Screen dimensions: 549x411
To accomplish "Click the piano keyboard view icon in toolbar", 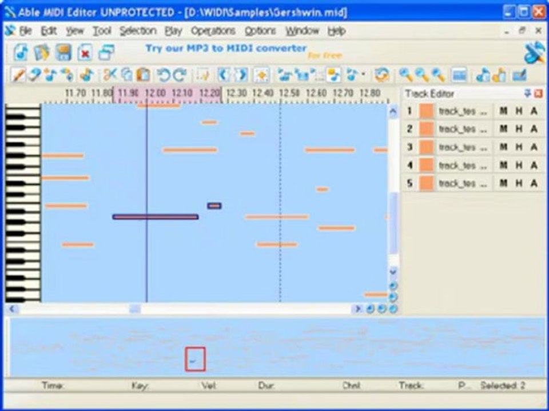I will (459, 75).
